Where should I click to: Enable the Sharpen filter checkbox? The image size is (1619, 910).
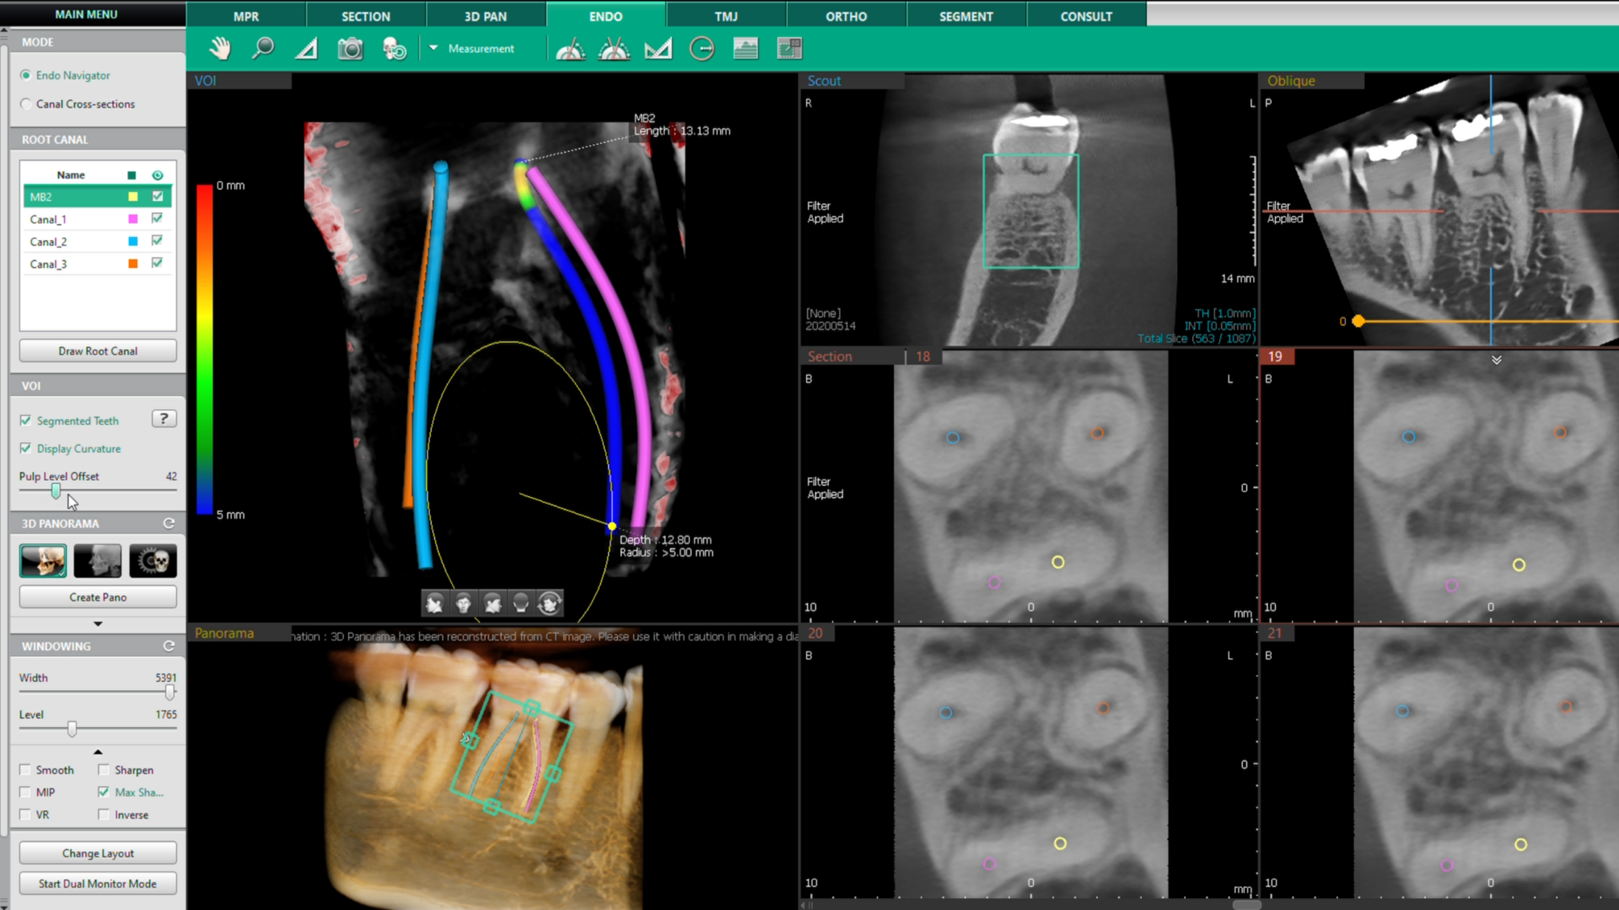(x=104, y=770)
